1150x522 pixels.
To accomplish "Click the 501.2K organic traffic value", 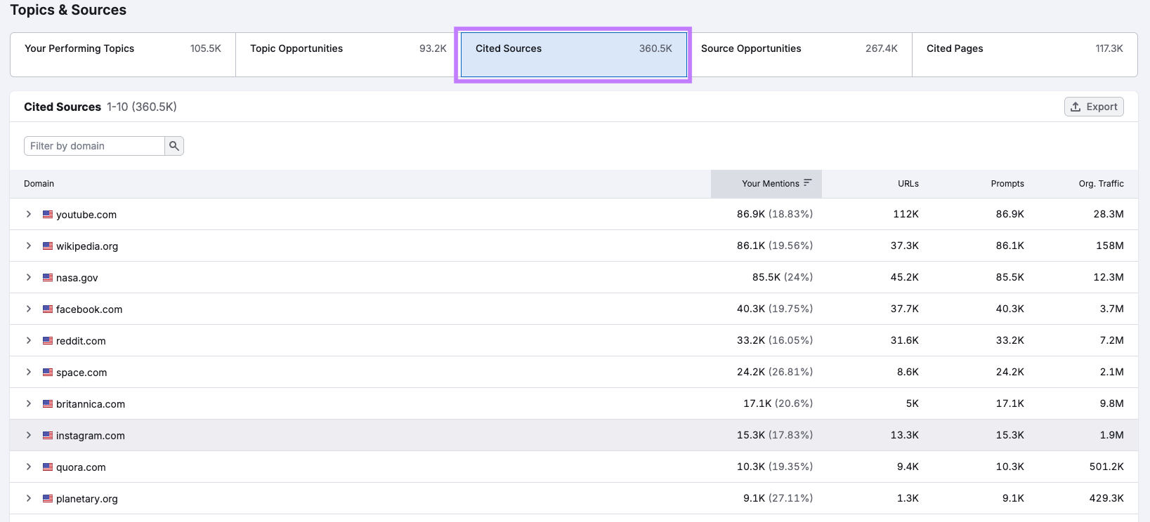I will click(1106, 467).
